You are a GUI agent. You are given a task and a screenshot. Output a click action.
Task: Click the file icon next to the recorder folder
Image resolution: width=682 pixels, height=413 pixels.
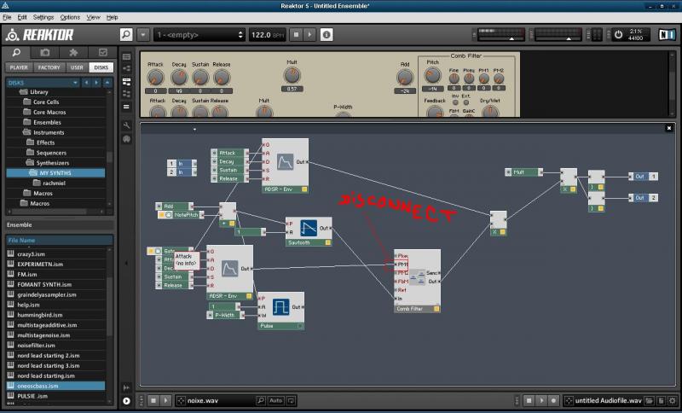(662, 400)
